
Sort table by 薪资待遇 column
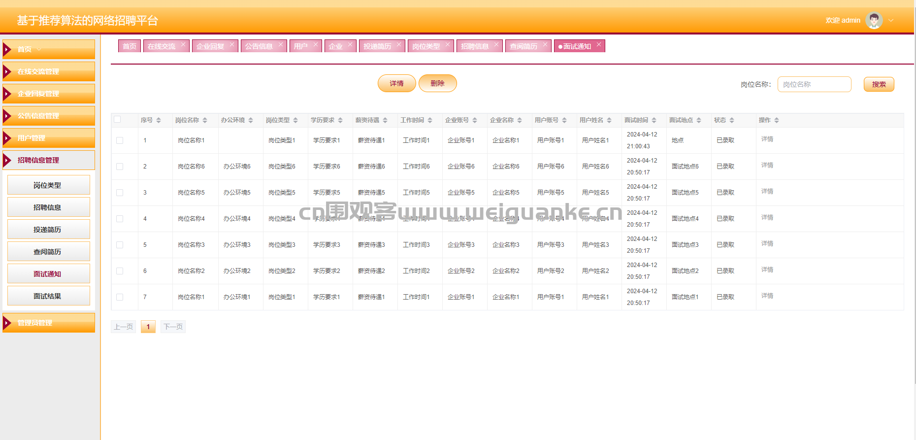[x=385, y=120]
